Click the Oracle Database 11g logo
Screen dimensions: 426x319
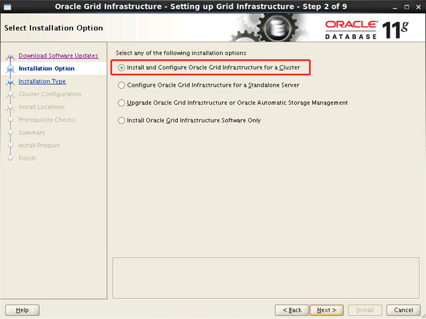(367, 29)
